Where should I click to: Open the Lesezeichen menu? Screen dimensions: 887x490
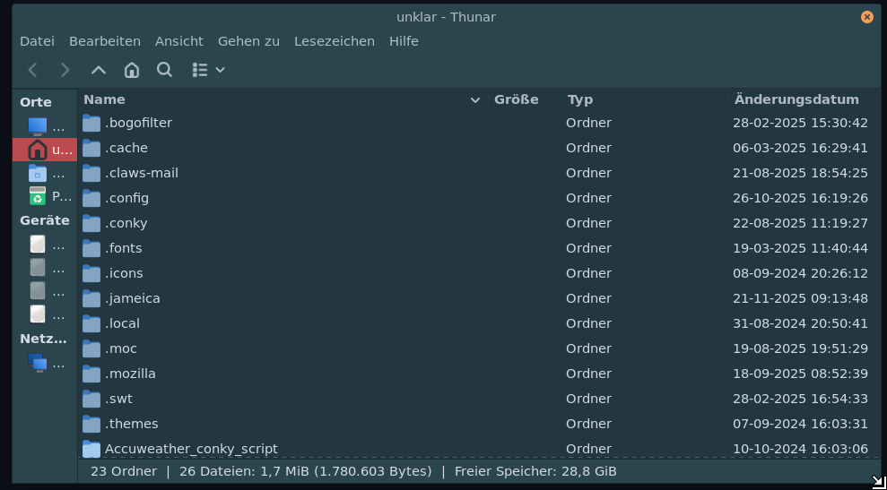[335, 41]
